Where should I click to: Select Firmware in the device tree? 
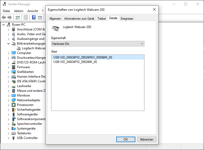point(24,67)
